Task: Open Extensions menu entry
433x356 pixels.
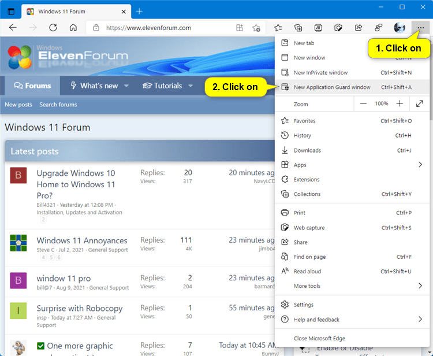Action: tap(352, 180)
